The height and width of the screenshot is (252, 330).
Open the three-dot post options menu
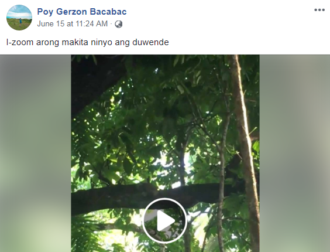[x=319, y=10]
